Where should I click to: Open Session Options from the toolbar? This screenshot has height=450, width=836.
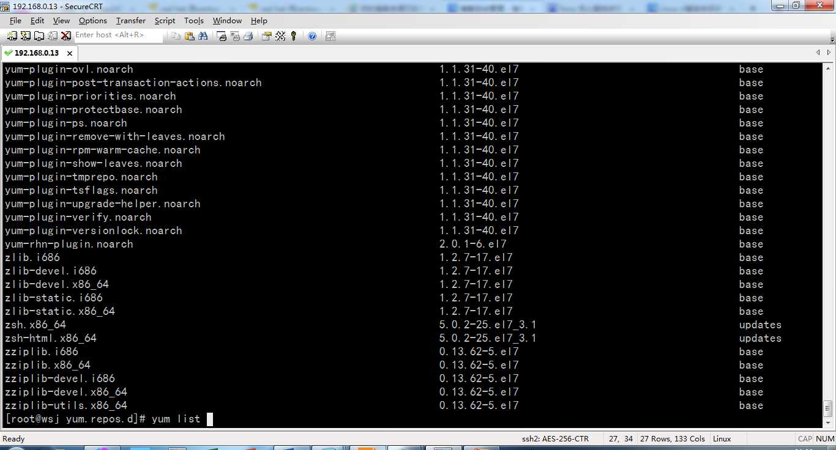[x=267, y=36]
